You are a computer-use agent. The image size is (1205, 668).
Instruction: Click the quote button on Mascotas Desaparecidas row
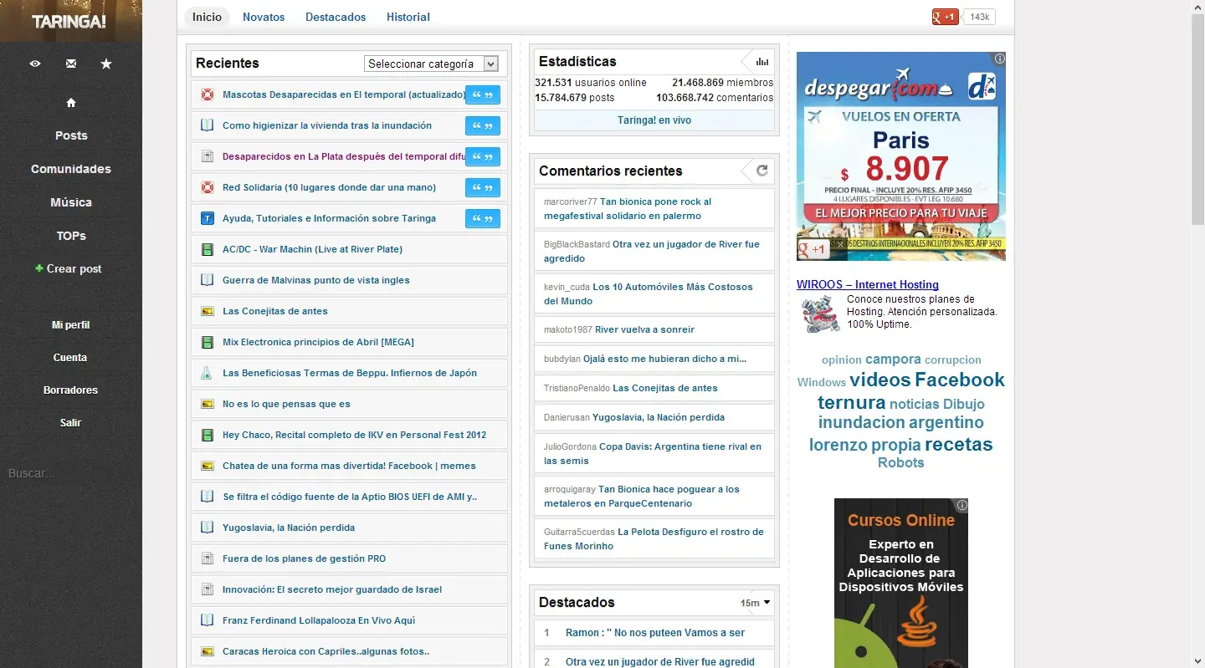coord(483,94)
